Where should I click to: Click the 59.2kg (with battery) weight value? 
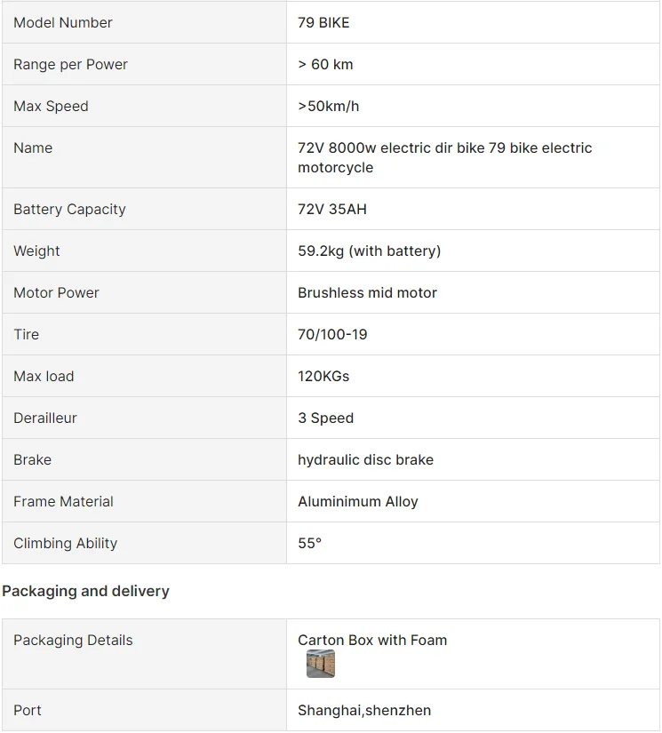coord(369,251)
